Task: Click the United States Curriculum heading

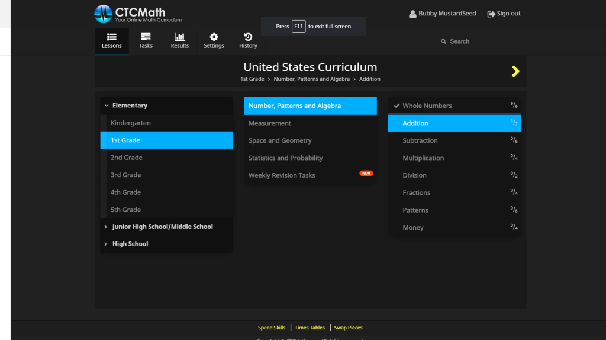Action: click(x=310, y=67)
